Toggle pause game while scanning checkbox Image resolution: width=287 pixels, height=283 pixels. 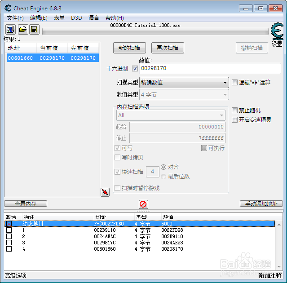117,188
